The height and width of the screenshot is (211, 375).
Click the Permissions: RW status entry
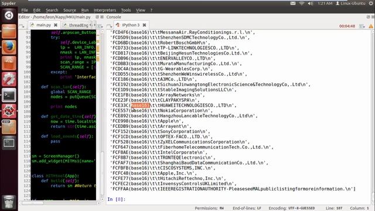pyautogui.click(x=209, y=208)
